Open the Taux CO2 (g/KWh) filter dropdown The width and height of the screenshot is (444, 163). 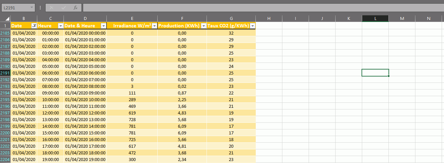252,26
